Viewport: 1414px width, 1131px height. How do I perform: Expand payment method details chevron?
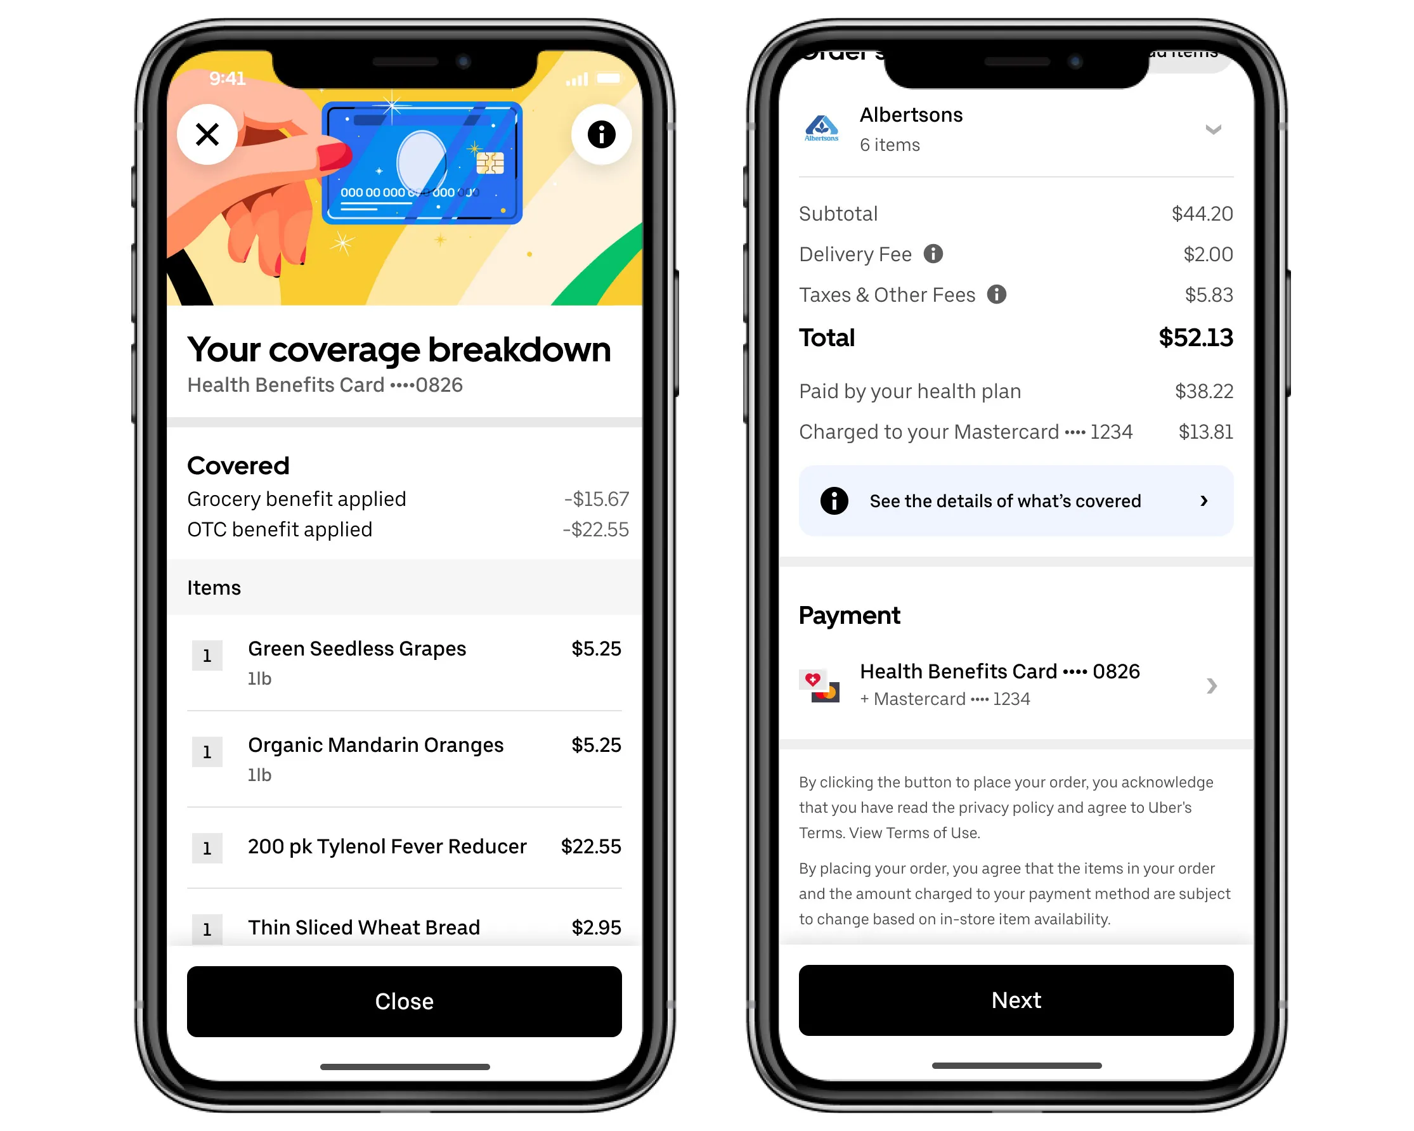[1212, 685]
